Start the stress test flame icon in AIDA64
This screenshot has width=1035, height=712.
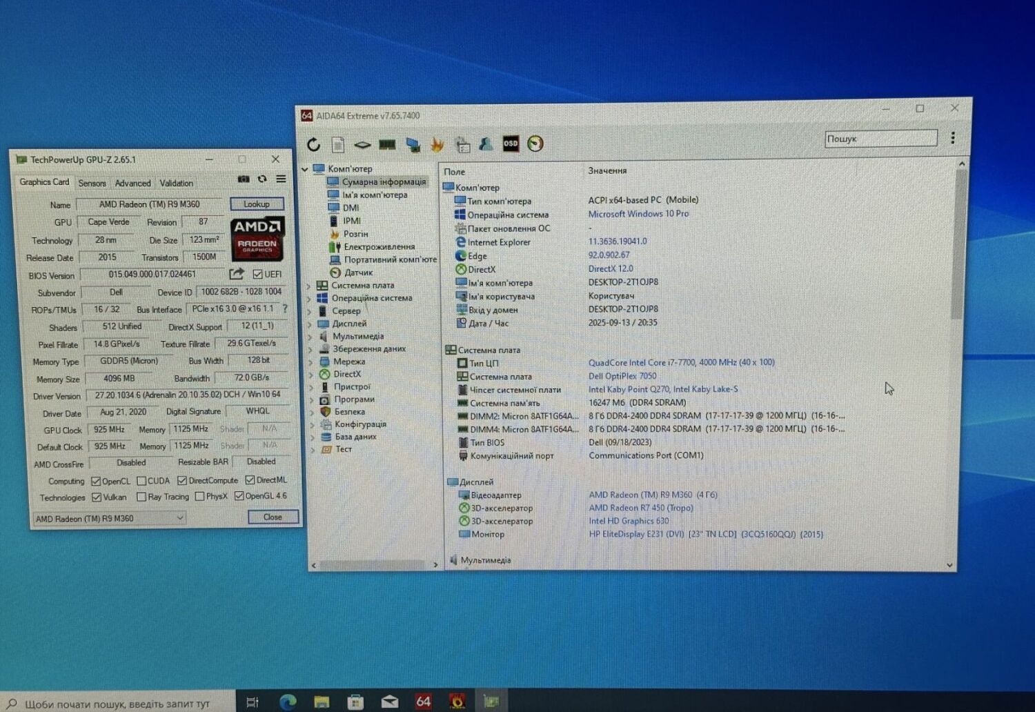[435, 144]
